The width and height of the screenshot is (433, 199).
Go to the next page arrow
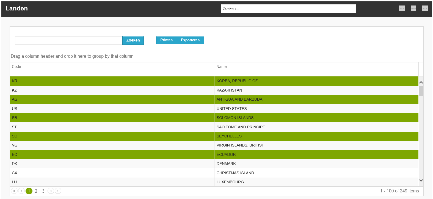click(x=51, y=191)
